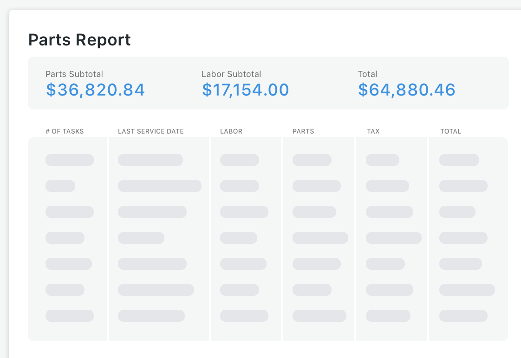Click the $36,820.84 parts subtotal value
Screen dimensions: 521x358
(95, 90)
